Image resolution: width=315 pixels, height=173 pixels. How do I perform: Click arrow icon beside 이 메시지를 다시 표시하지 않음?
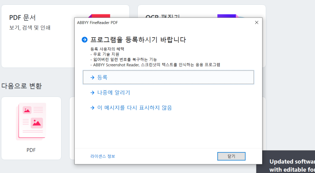[x=93, y=108]
